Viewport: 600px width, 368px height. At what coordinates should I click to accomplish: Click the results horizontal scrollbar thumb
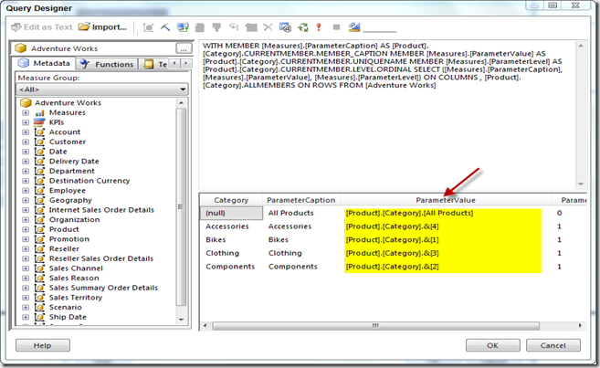(x=375, y=325)
